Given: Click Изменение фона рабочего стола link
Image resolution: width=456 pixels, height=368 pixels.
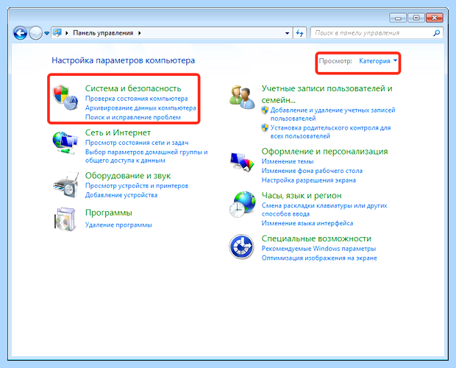Looking at the screenshot, I should click(312, 171).
